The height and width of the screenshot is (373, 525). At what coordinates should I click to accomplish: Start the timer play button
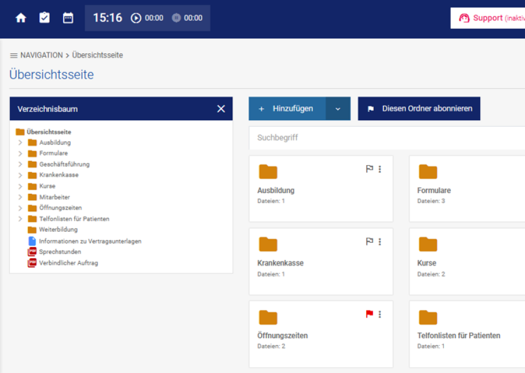136,18
